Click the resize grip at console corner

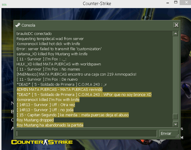[177, 136]
